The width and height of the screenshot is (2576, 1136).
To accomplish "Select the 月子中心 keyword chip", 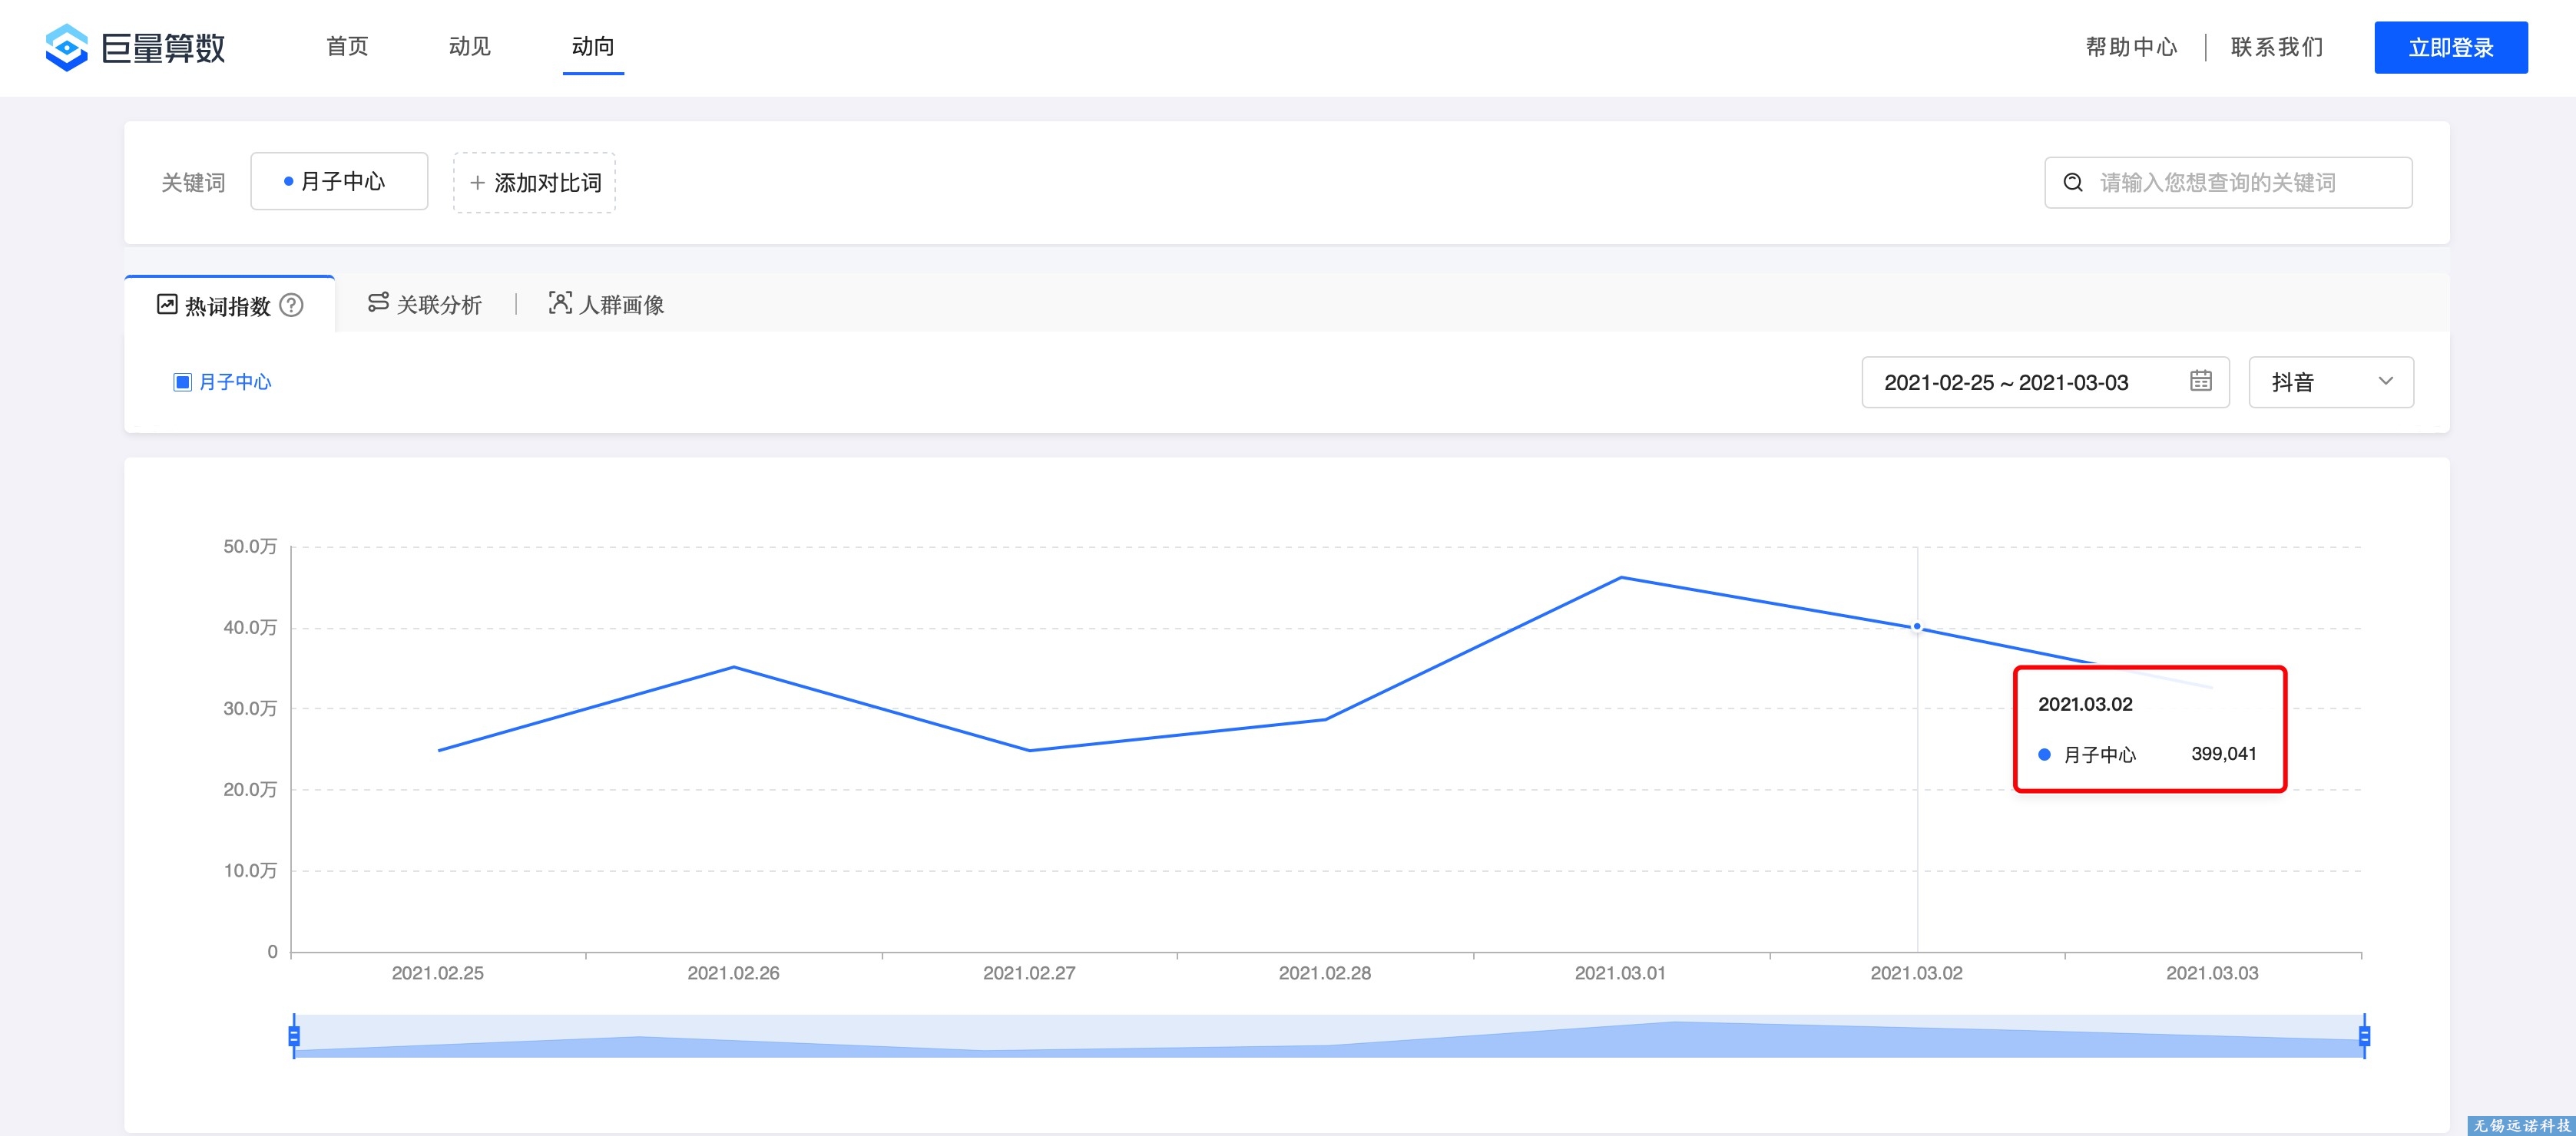I will point(339,181).
